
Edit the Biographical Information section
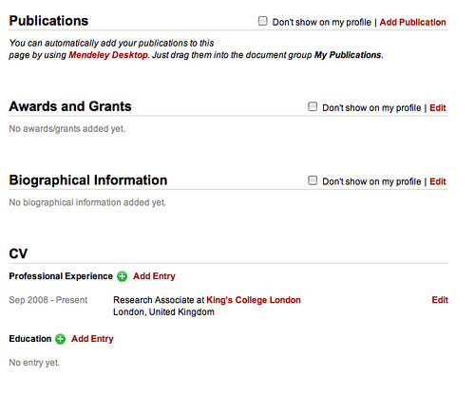[x=438, y=181]
